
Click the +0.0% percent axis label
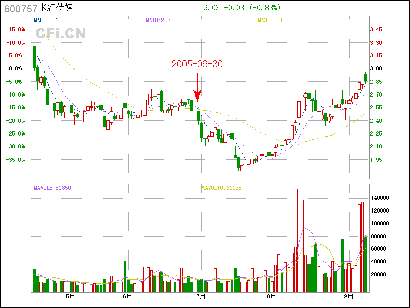(14, 68)
